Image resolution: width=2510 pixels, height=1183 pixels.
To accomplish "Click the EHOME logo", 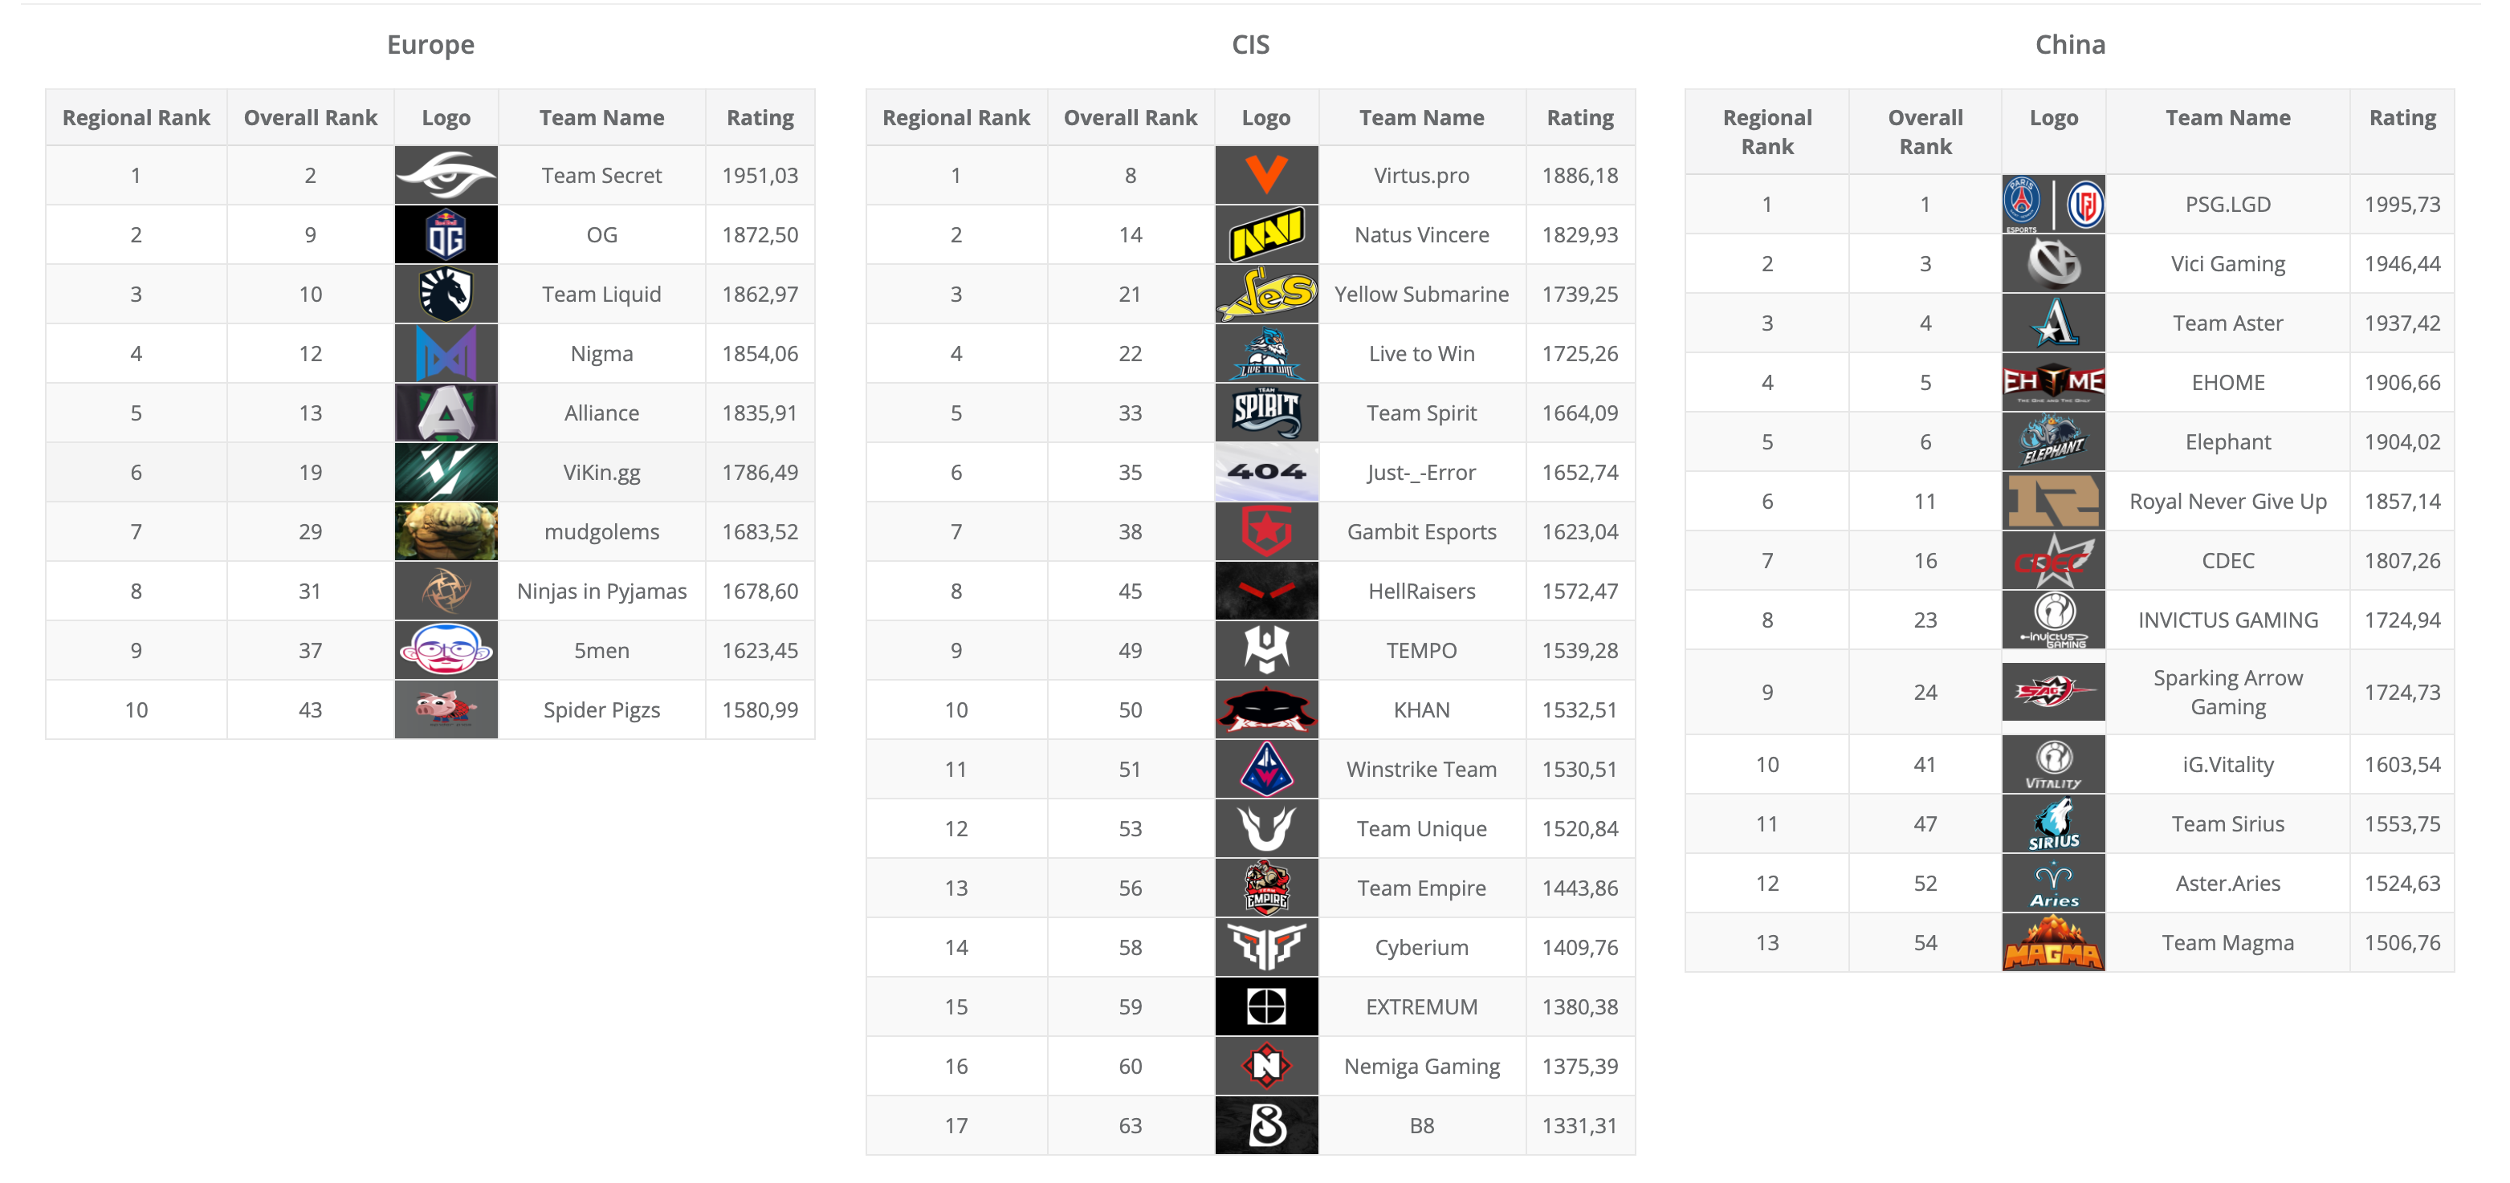I will coord(2053,383).
